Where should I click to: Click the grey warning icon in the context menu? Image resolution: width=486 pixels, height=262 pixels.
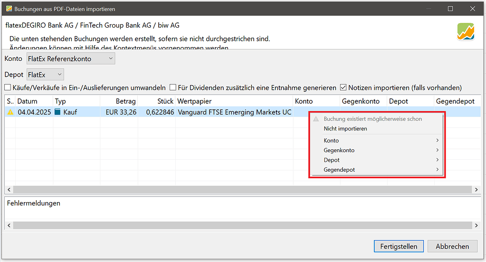316,119
